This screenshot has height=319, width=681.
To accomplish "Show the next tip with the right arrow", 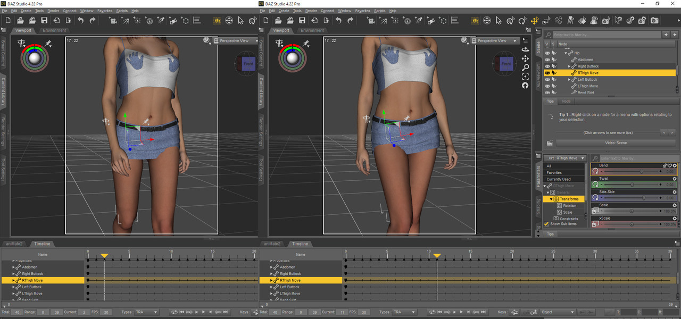I will point(672,132).
